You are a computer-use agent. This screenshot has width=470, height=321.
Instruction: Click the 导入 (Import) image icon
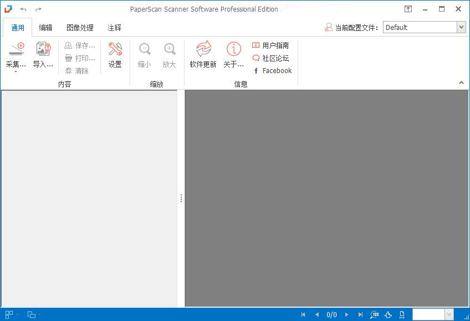tap(43, 50)
